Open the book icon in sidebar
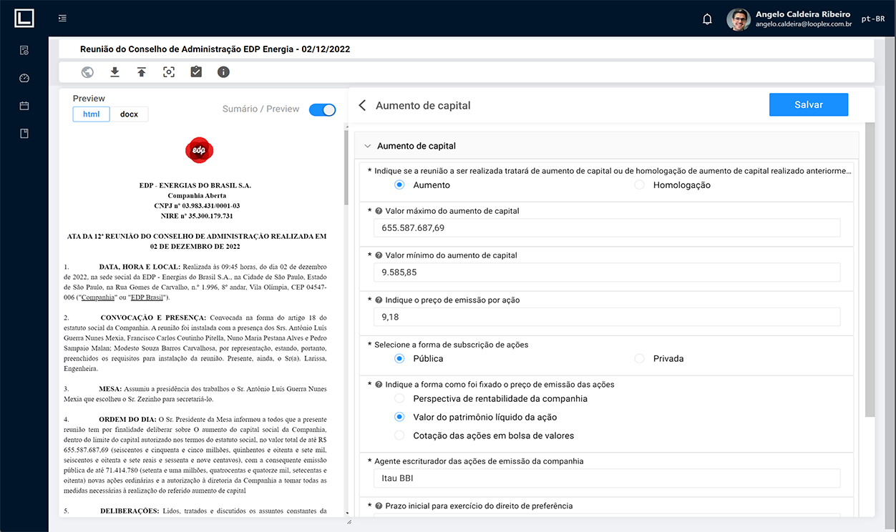This screenshot has height=532, width=896. 24,134
